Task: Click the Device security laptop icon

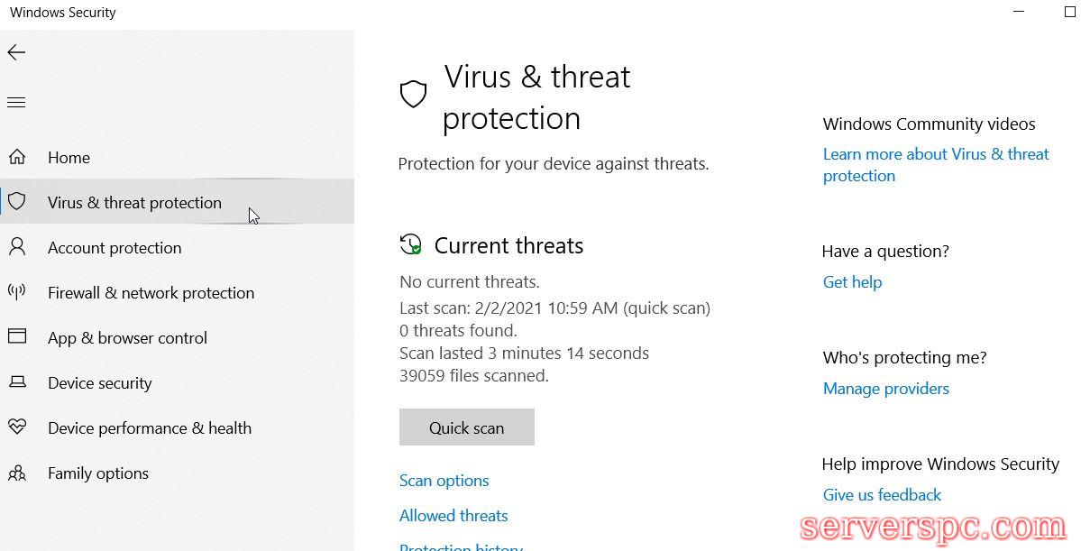Action: click(16, 382)
